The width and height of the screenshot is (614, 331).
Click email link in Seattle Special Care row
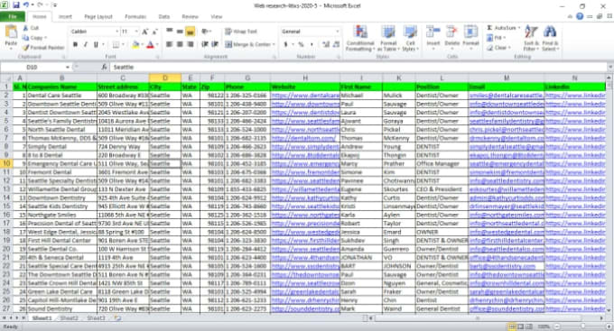click(502, 266)
